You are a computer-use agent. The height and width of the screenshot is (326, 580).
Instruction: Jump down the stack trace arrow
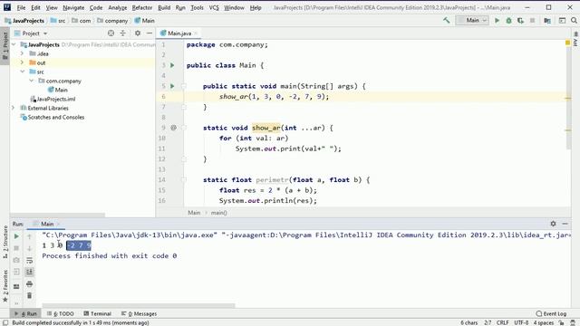30,248
